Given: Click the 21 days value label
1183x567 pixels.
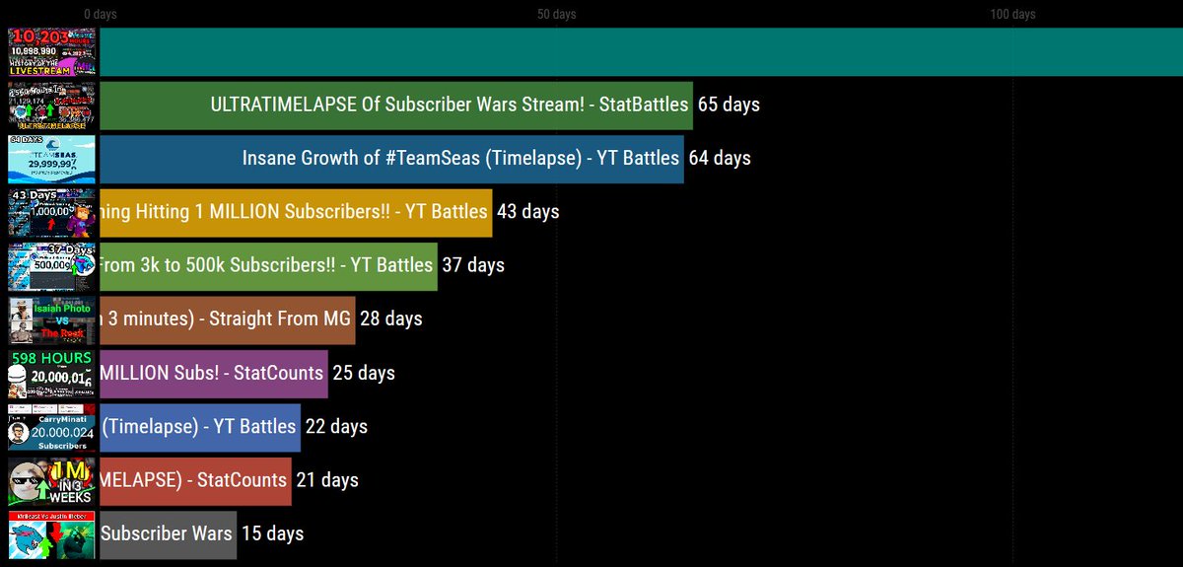Looking at the screenshot, I should tap(327, 480).
